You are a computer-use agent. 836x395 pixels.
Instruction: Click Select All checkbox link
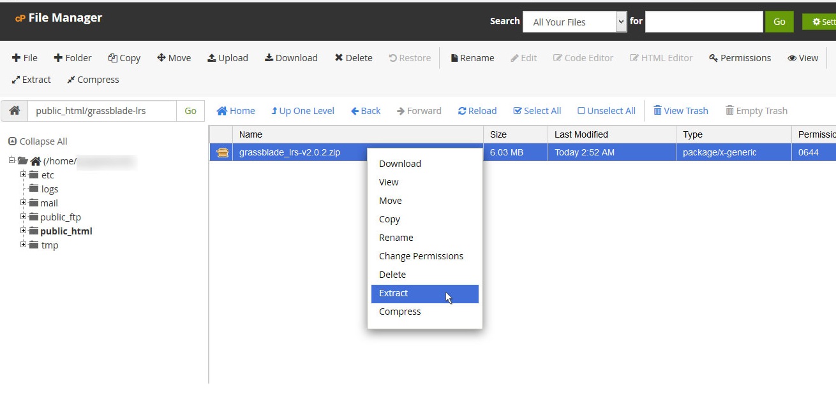coord(537,111)
